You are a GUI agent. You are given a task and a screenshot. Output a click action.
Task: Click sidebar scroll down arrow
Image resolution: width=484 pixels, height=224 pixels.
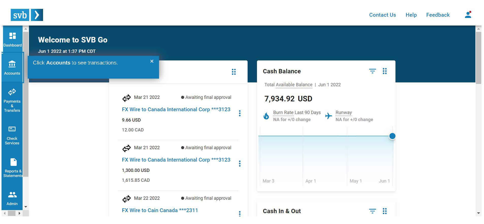point(26,207)
